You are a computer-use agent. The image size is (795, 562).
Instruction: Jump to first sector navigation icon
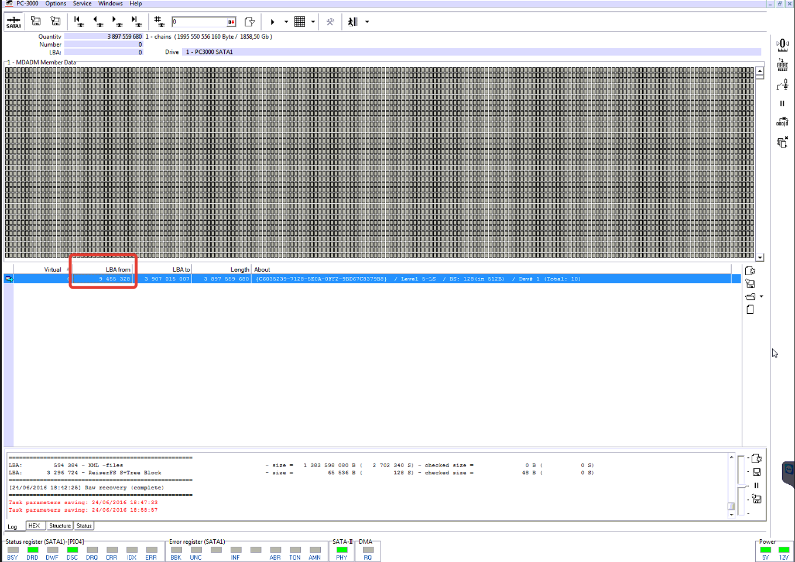coord(78,22)
